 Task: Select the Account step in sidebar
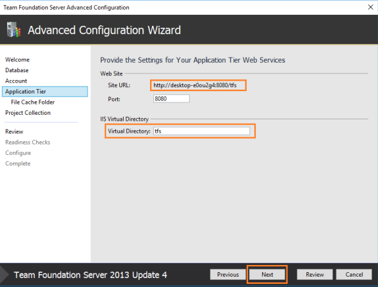(16, 81)
